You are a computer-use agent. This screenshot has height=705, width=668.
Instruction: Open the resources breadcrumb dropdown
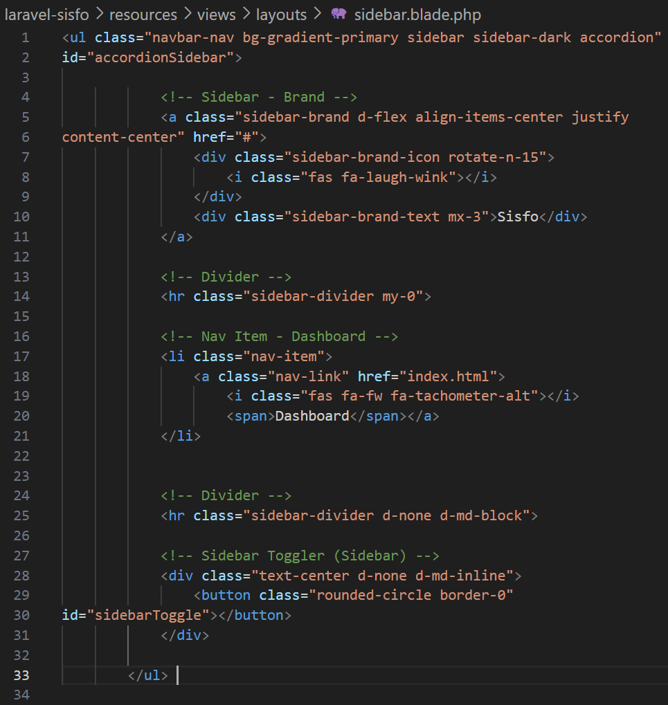click(143, 15)
